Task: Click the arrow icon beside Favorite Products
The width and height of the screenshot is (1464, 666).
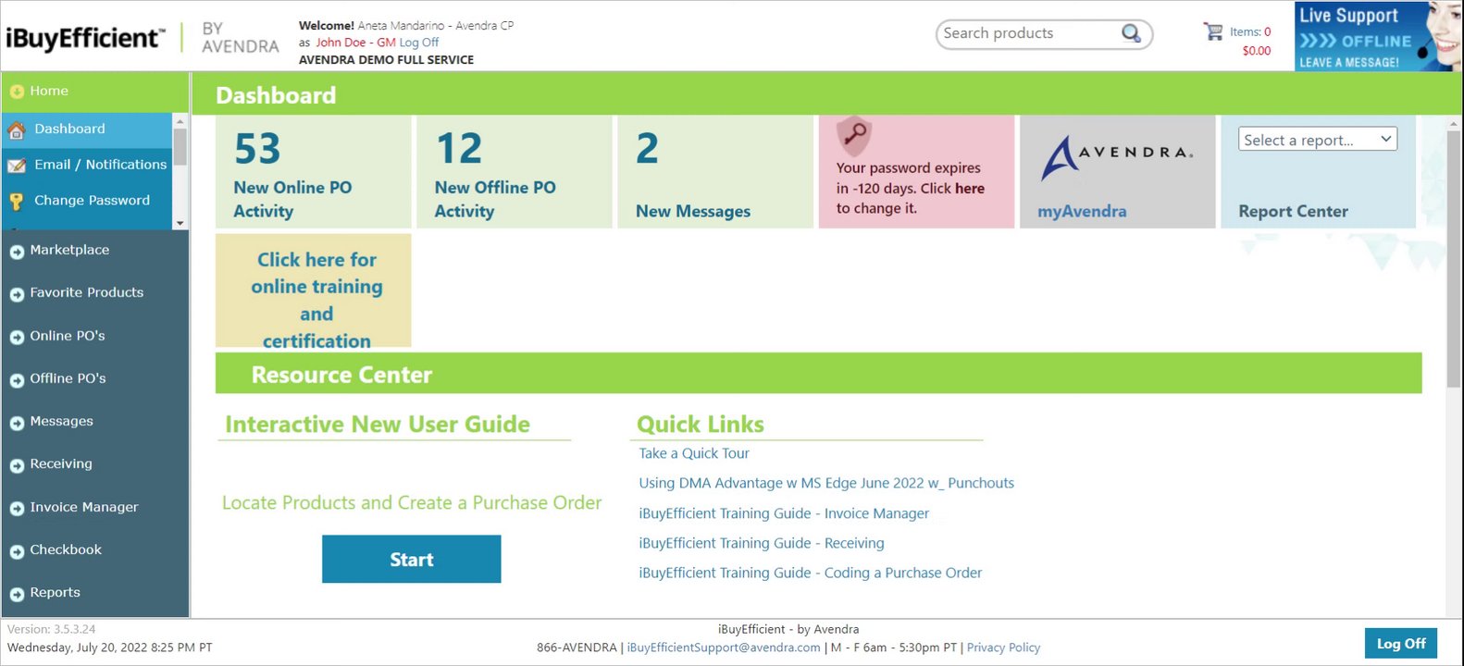Action: 17,294
